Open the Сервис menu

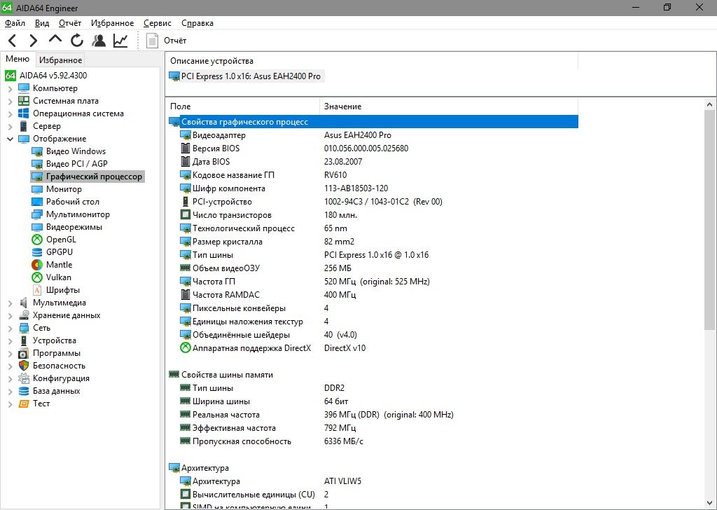(x=158, y=23)
